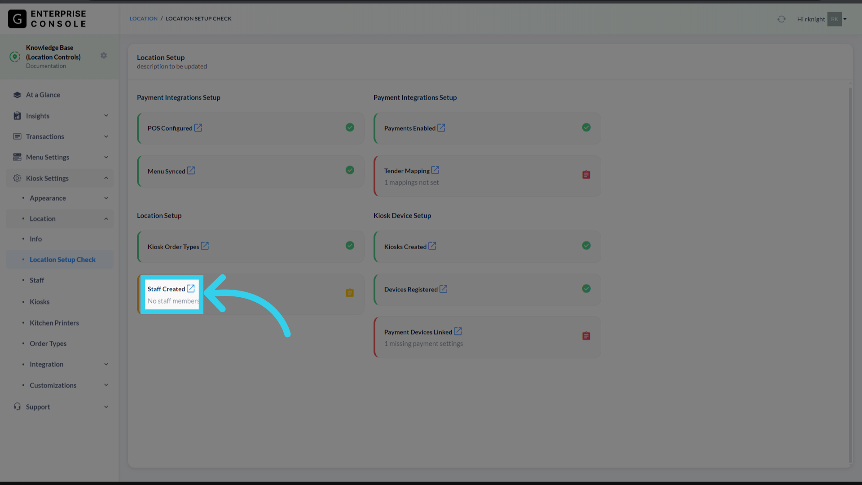The width and height of the screenshot is (862, 485).
Task: Click the Menu Synced green checkmark
Action: (x=350, y=170)
